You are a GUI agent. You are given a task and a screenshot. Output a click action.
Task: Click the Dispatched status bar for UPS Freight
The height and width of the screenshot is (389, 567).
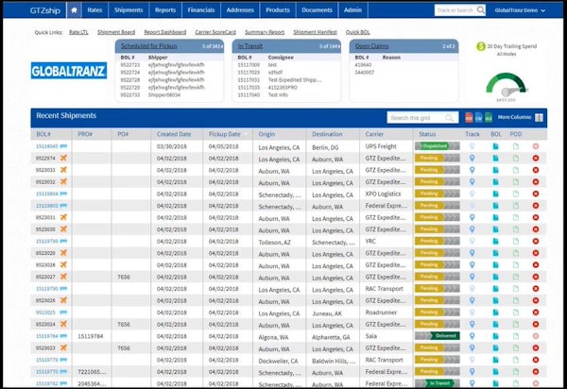point(438,146)
